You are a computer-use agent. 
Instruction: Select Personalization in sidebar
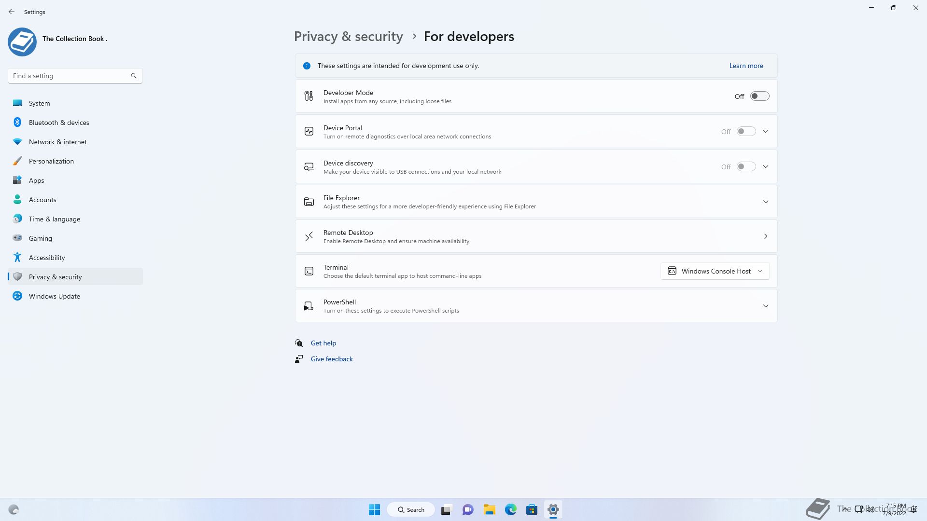75,161
